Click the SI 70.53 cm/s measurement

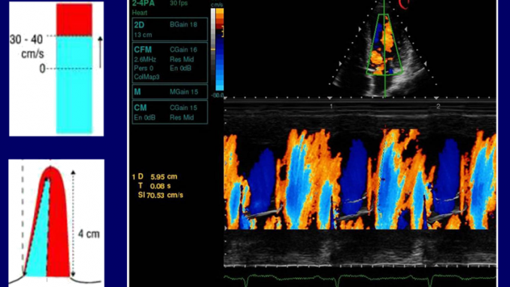(161, 195)
